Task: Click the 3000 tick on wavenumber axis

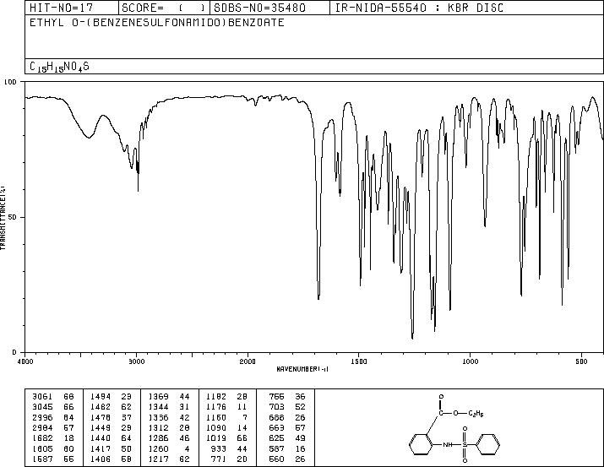Action: point(136,361)
